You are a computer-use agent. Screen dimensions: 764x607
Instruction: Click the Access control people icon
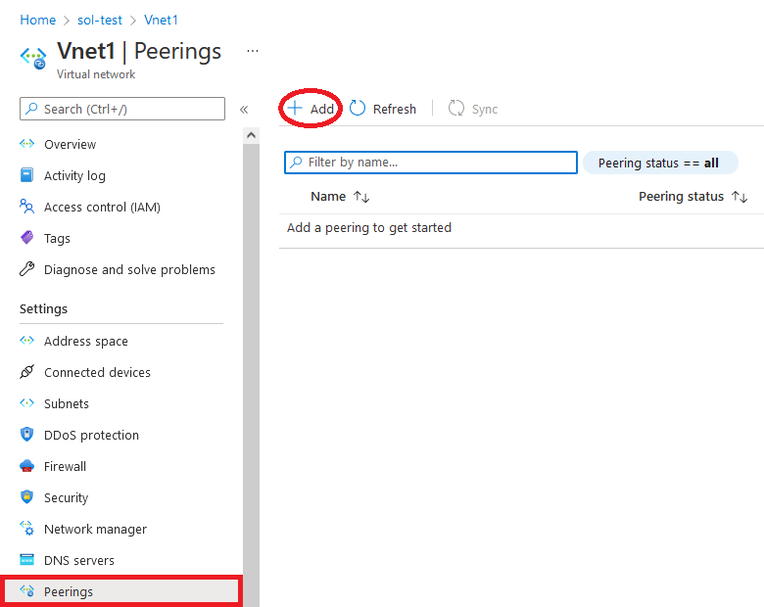click(x=26, y=206)
